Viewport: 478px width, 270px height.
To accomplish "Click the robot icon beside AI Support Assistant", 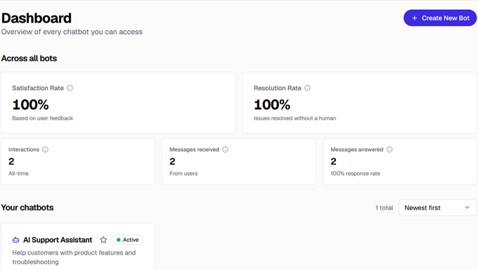I will tap(15, 240).
